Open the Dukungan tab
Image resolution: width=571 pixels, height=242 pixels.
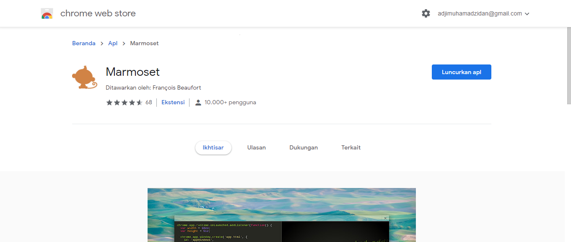coord(304,147)
